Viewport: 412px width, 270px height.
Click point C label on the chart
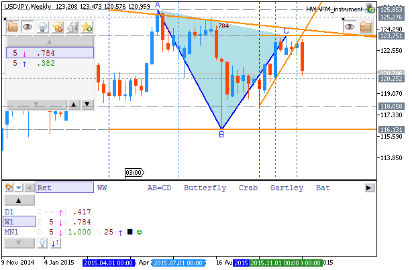click(286, 31)
